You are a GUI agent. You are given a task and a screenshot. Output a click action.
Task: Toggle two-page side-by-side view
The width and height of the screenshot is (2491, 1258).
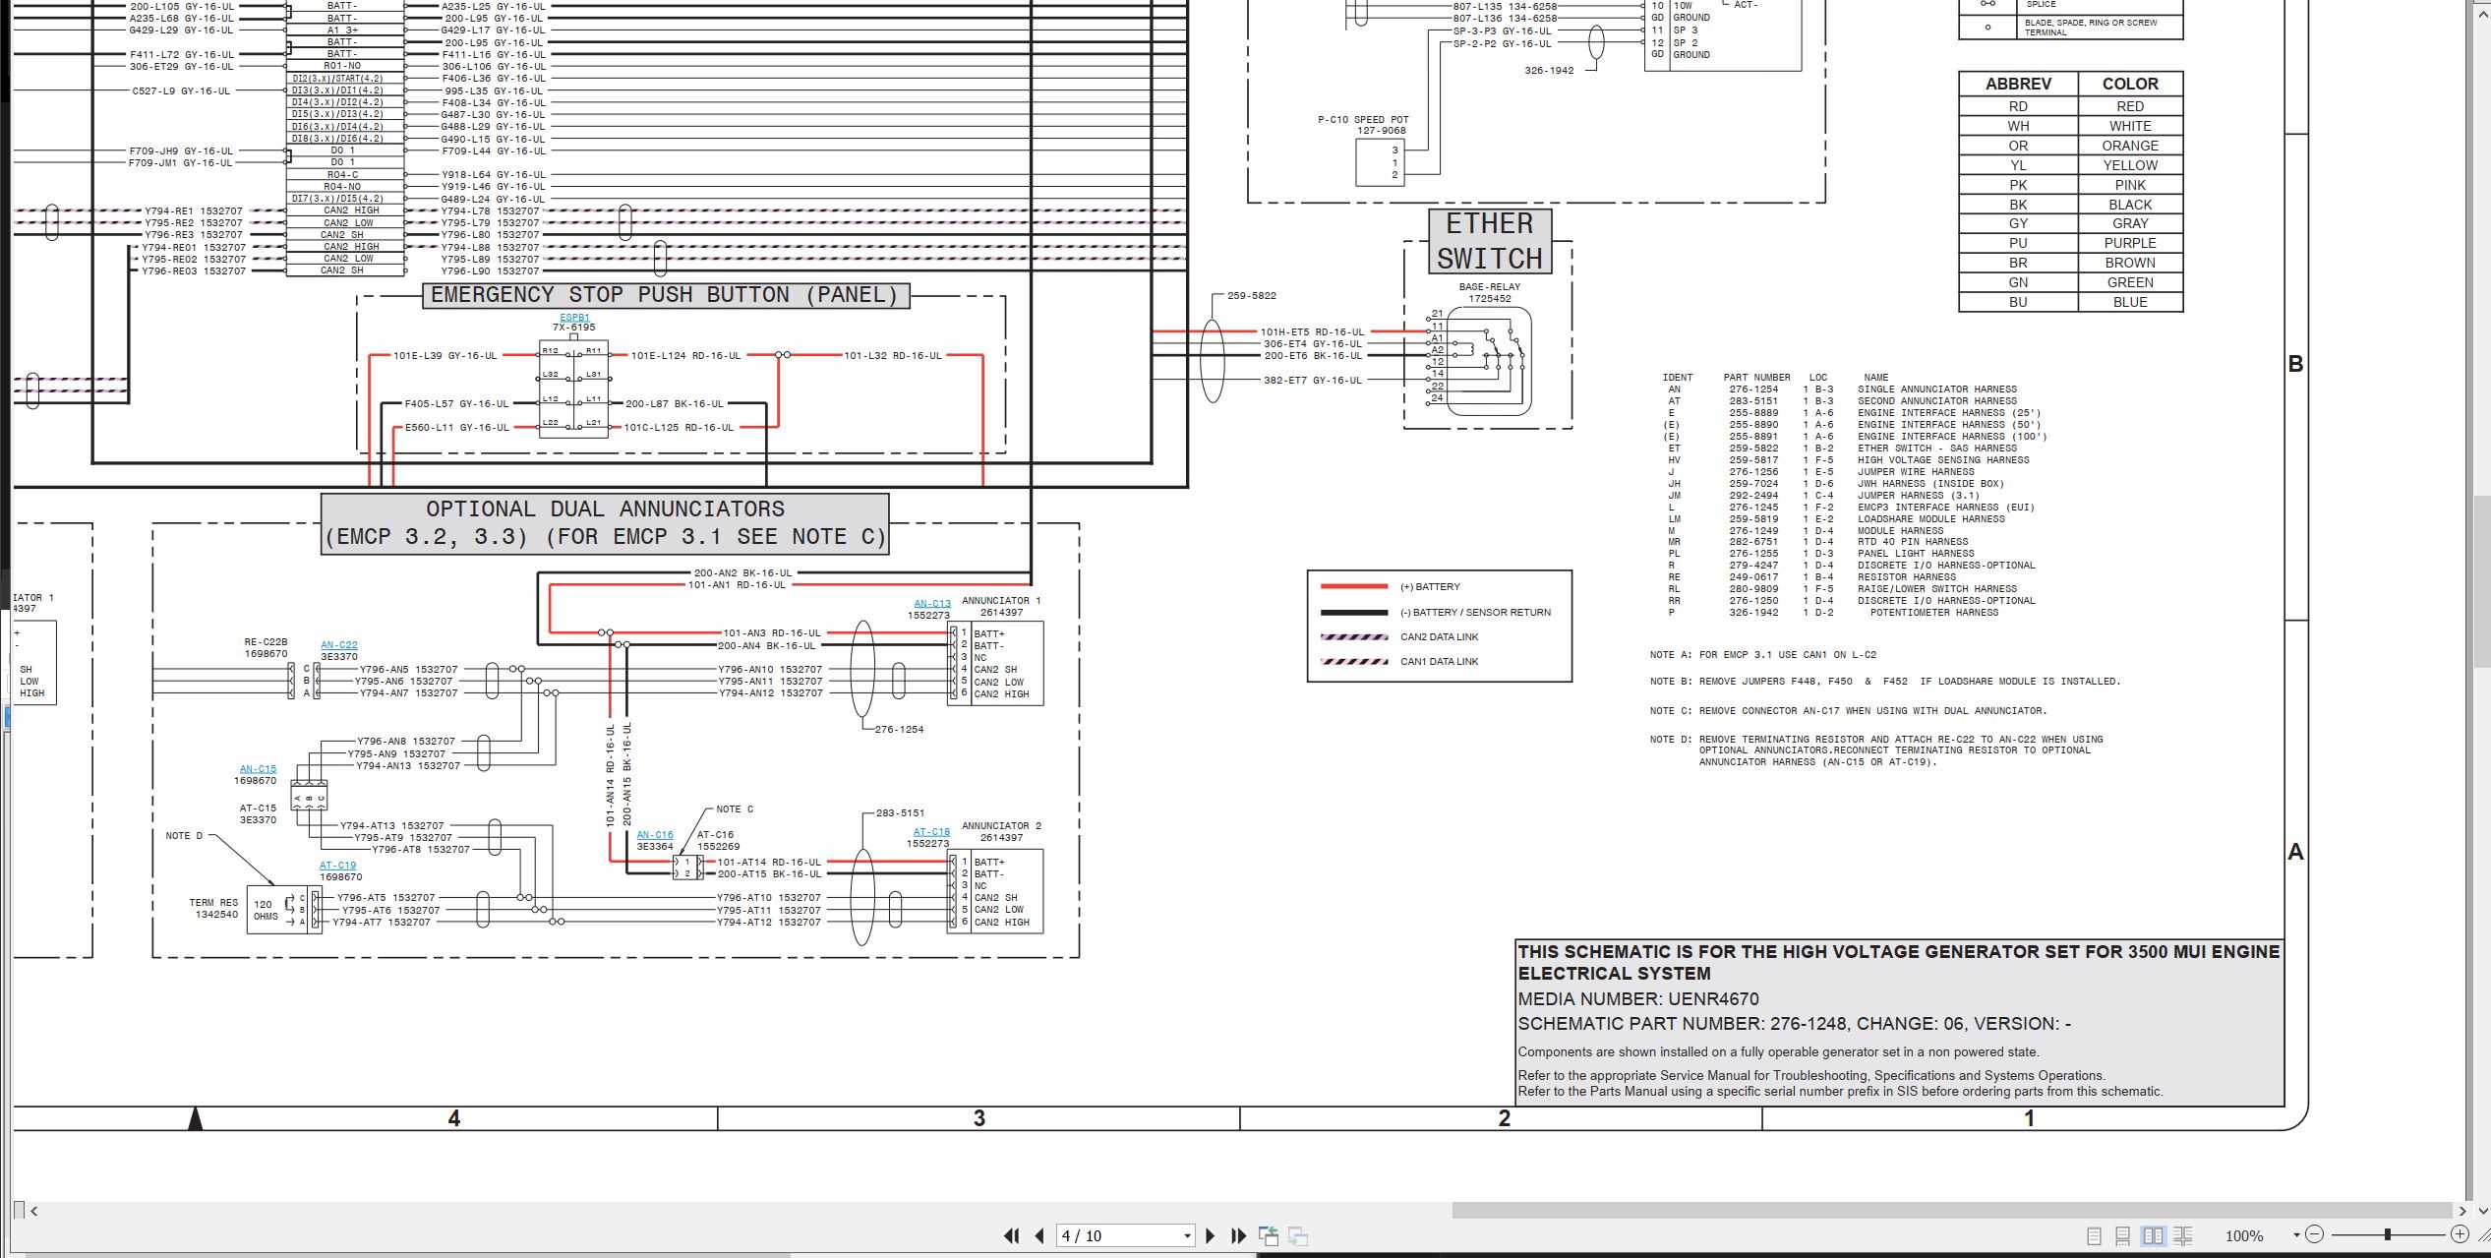point(2153,1235)
